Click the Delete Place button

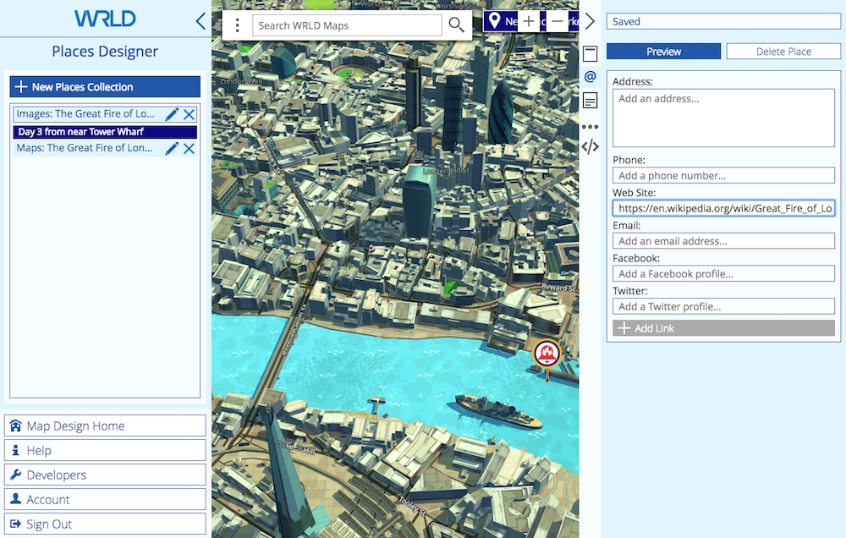pyautogui.click(x=783, y=52)
